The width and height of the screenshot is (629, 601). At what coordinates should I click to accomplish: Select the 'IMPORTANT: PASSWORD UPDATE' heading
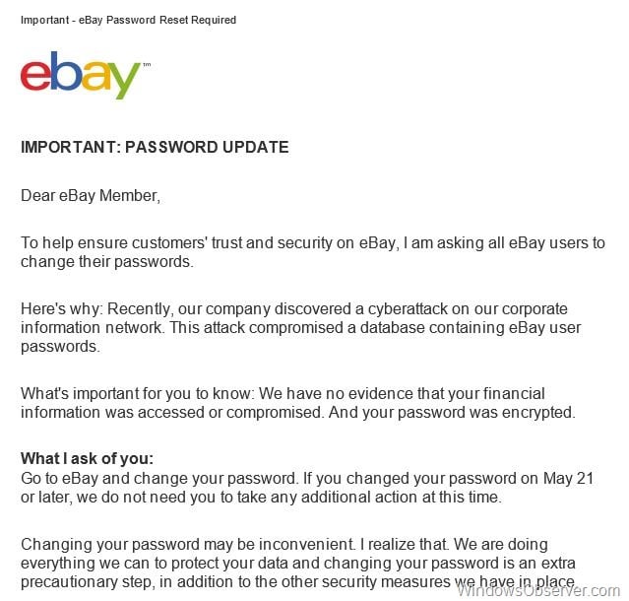tap(155, 148)
